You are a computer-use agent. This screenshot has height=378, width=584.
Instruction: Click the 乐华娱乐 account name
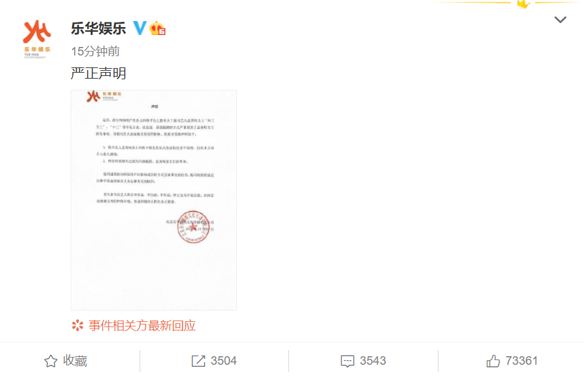[x=99, y=28]
